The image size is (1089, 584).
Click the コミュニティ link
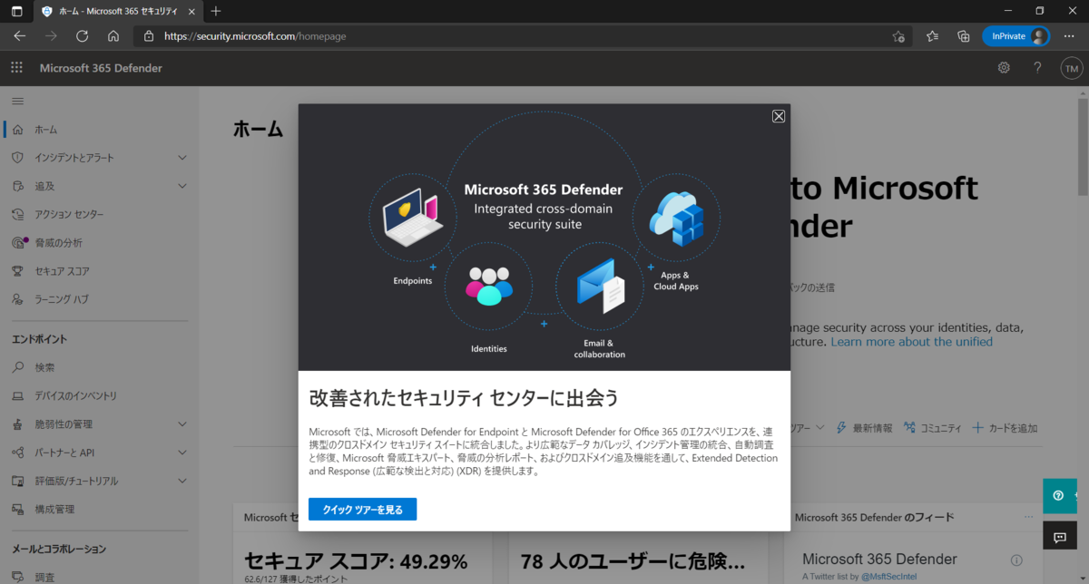[932, 428]
